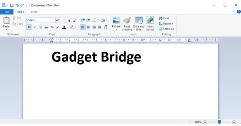Click Find in Editing group
The image size is (241, 126).
coord(164,18)
